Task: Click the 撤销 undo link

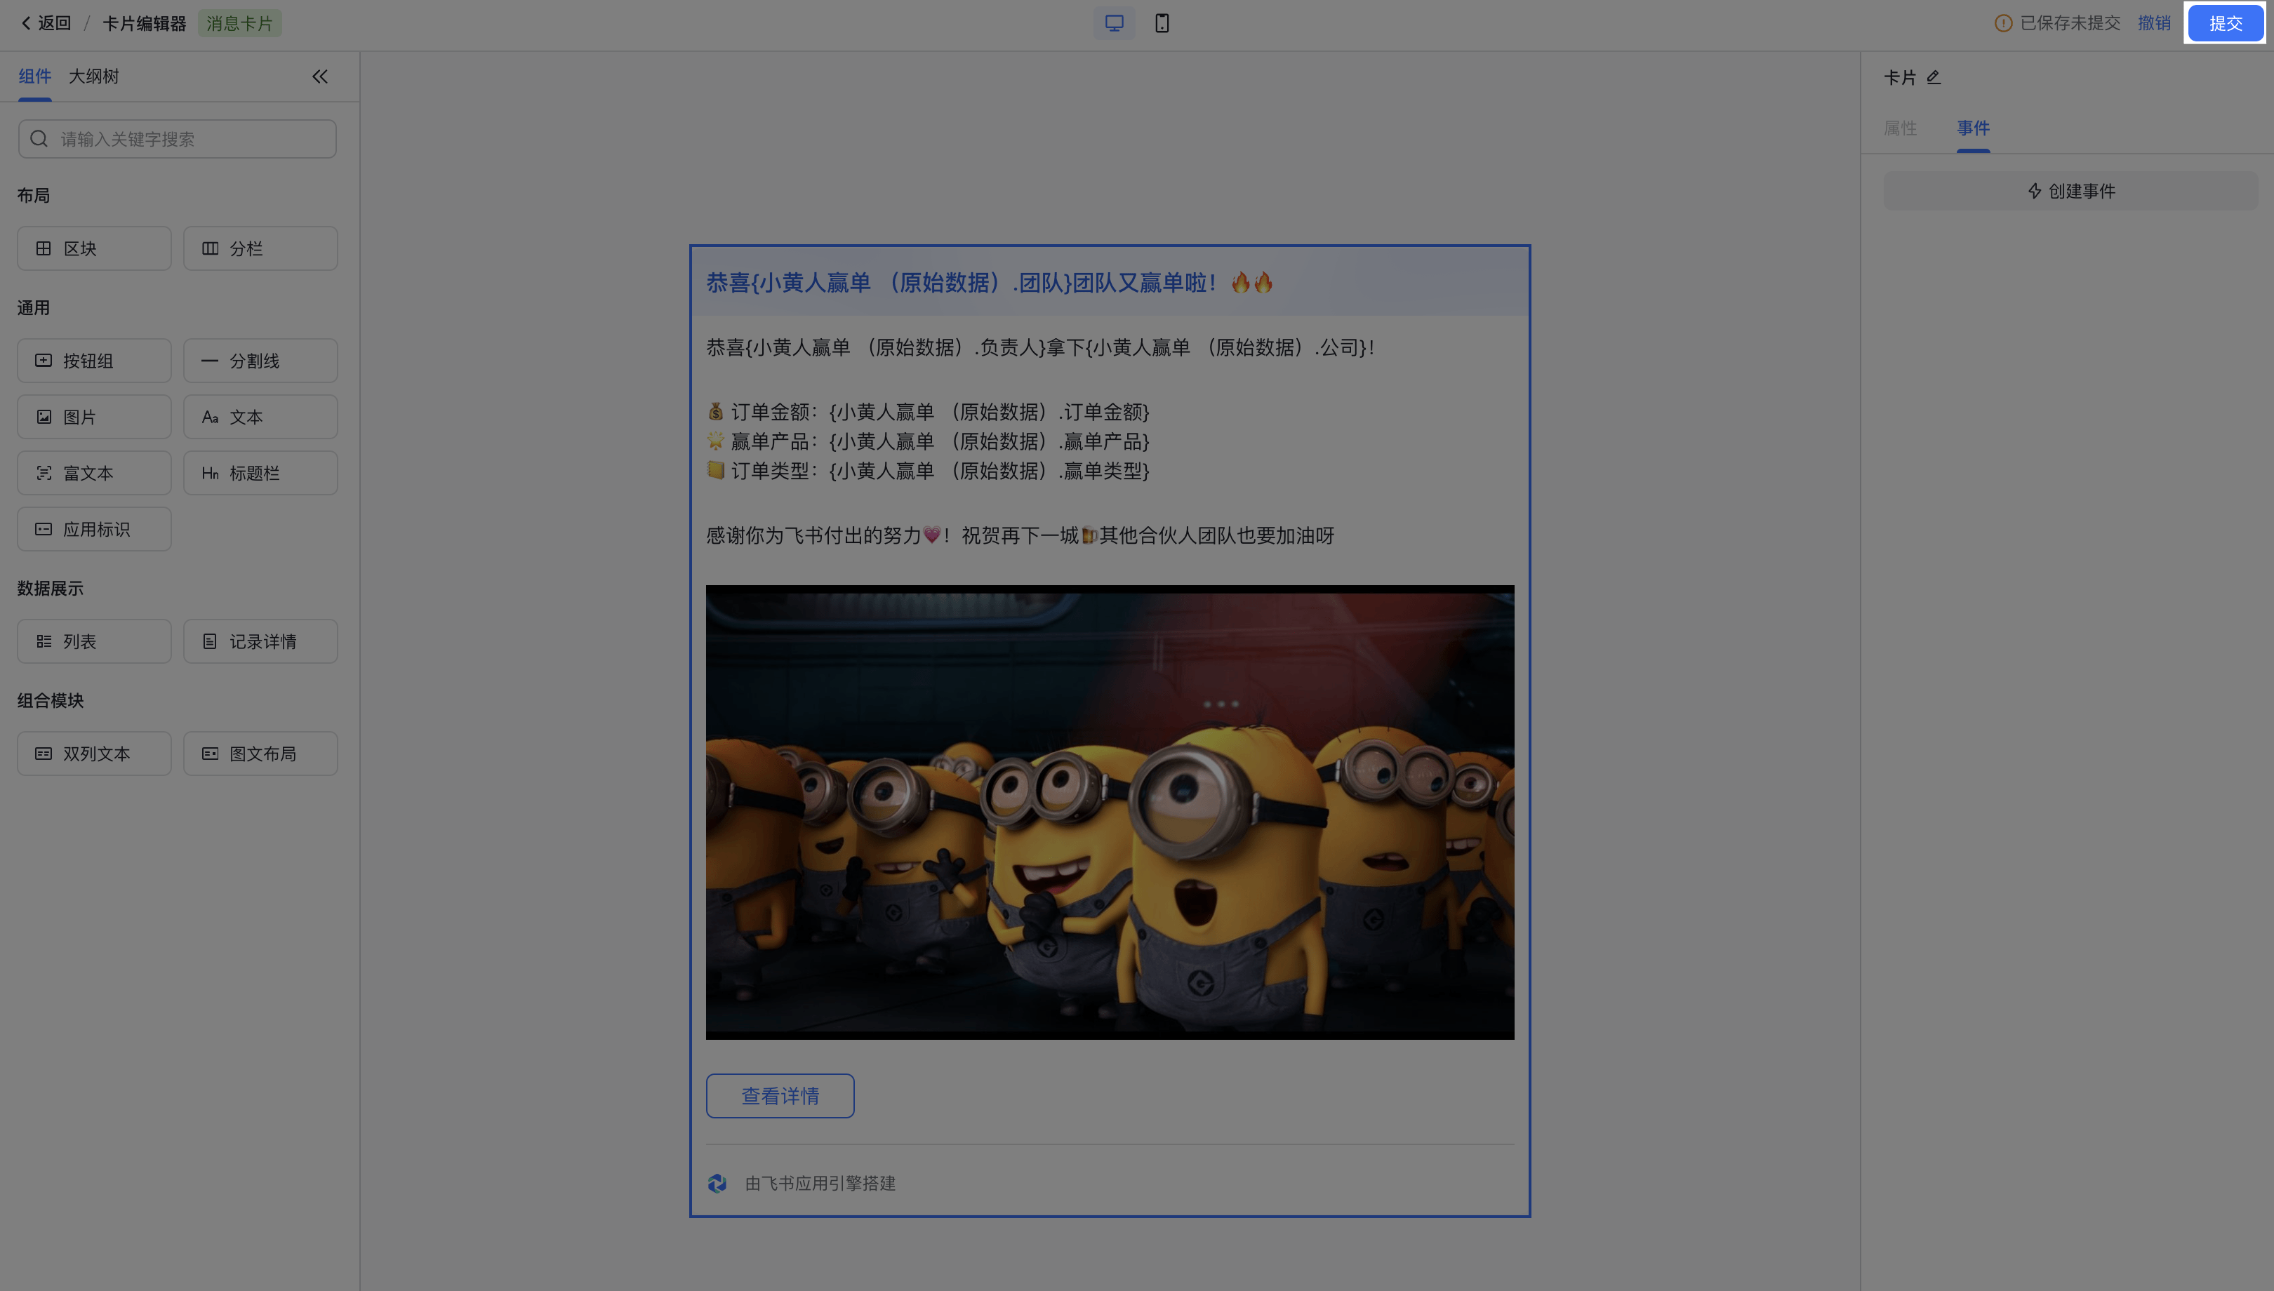Action: pos(2153,23)
